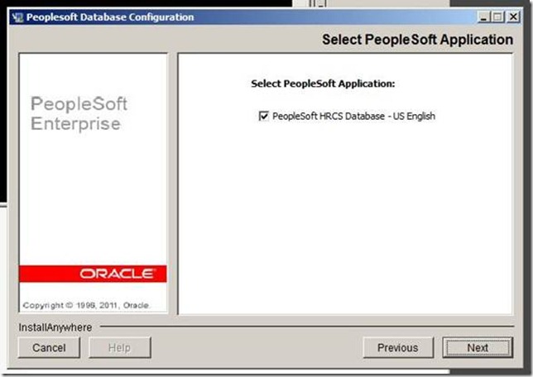
Task: Close the Peoplesoft Database Configuration window
Action: point(513,17)
